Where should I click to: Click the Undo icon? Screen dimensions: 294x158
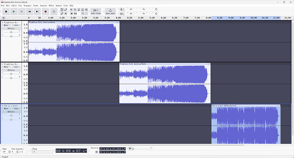point(83,14)
